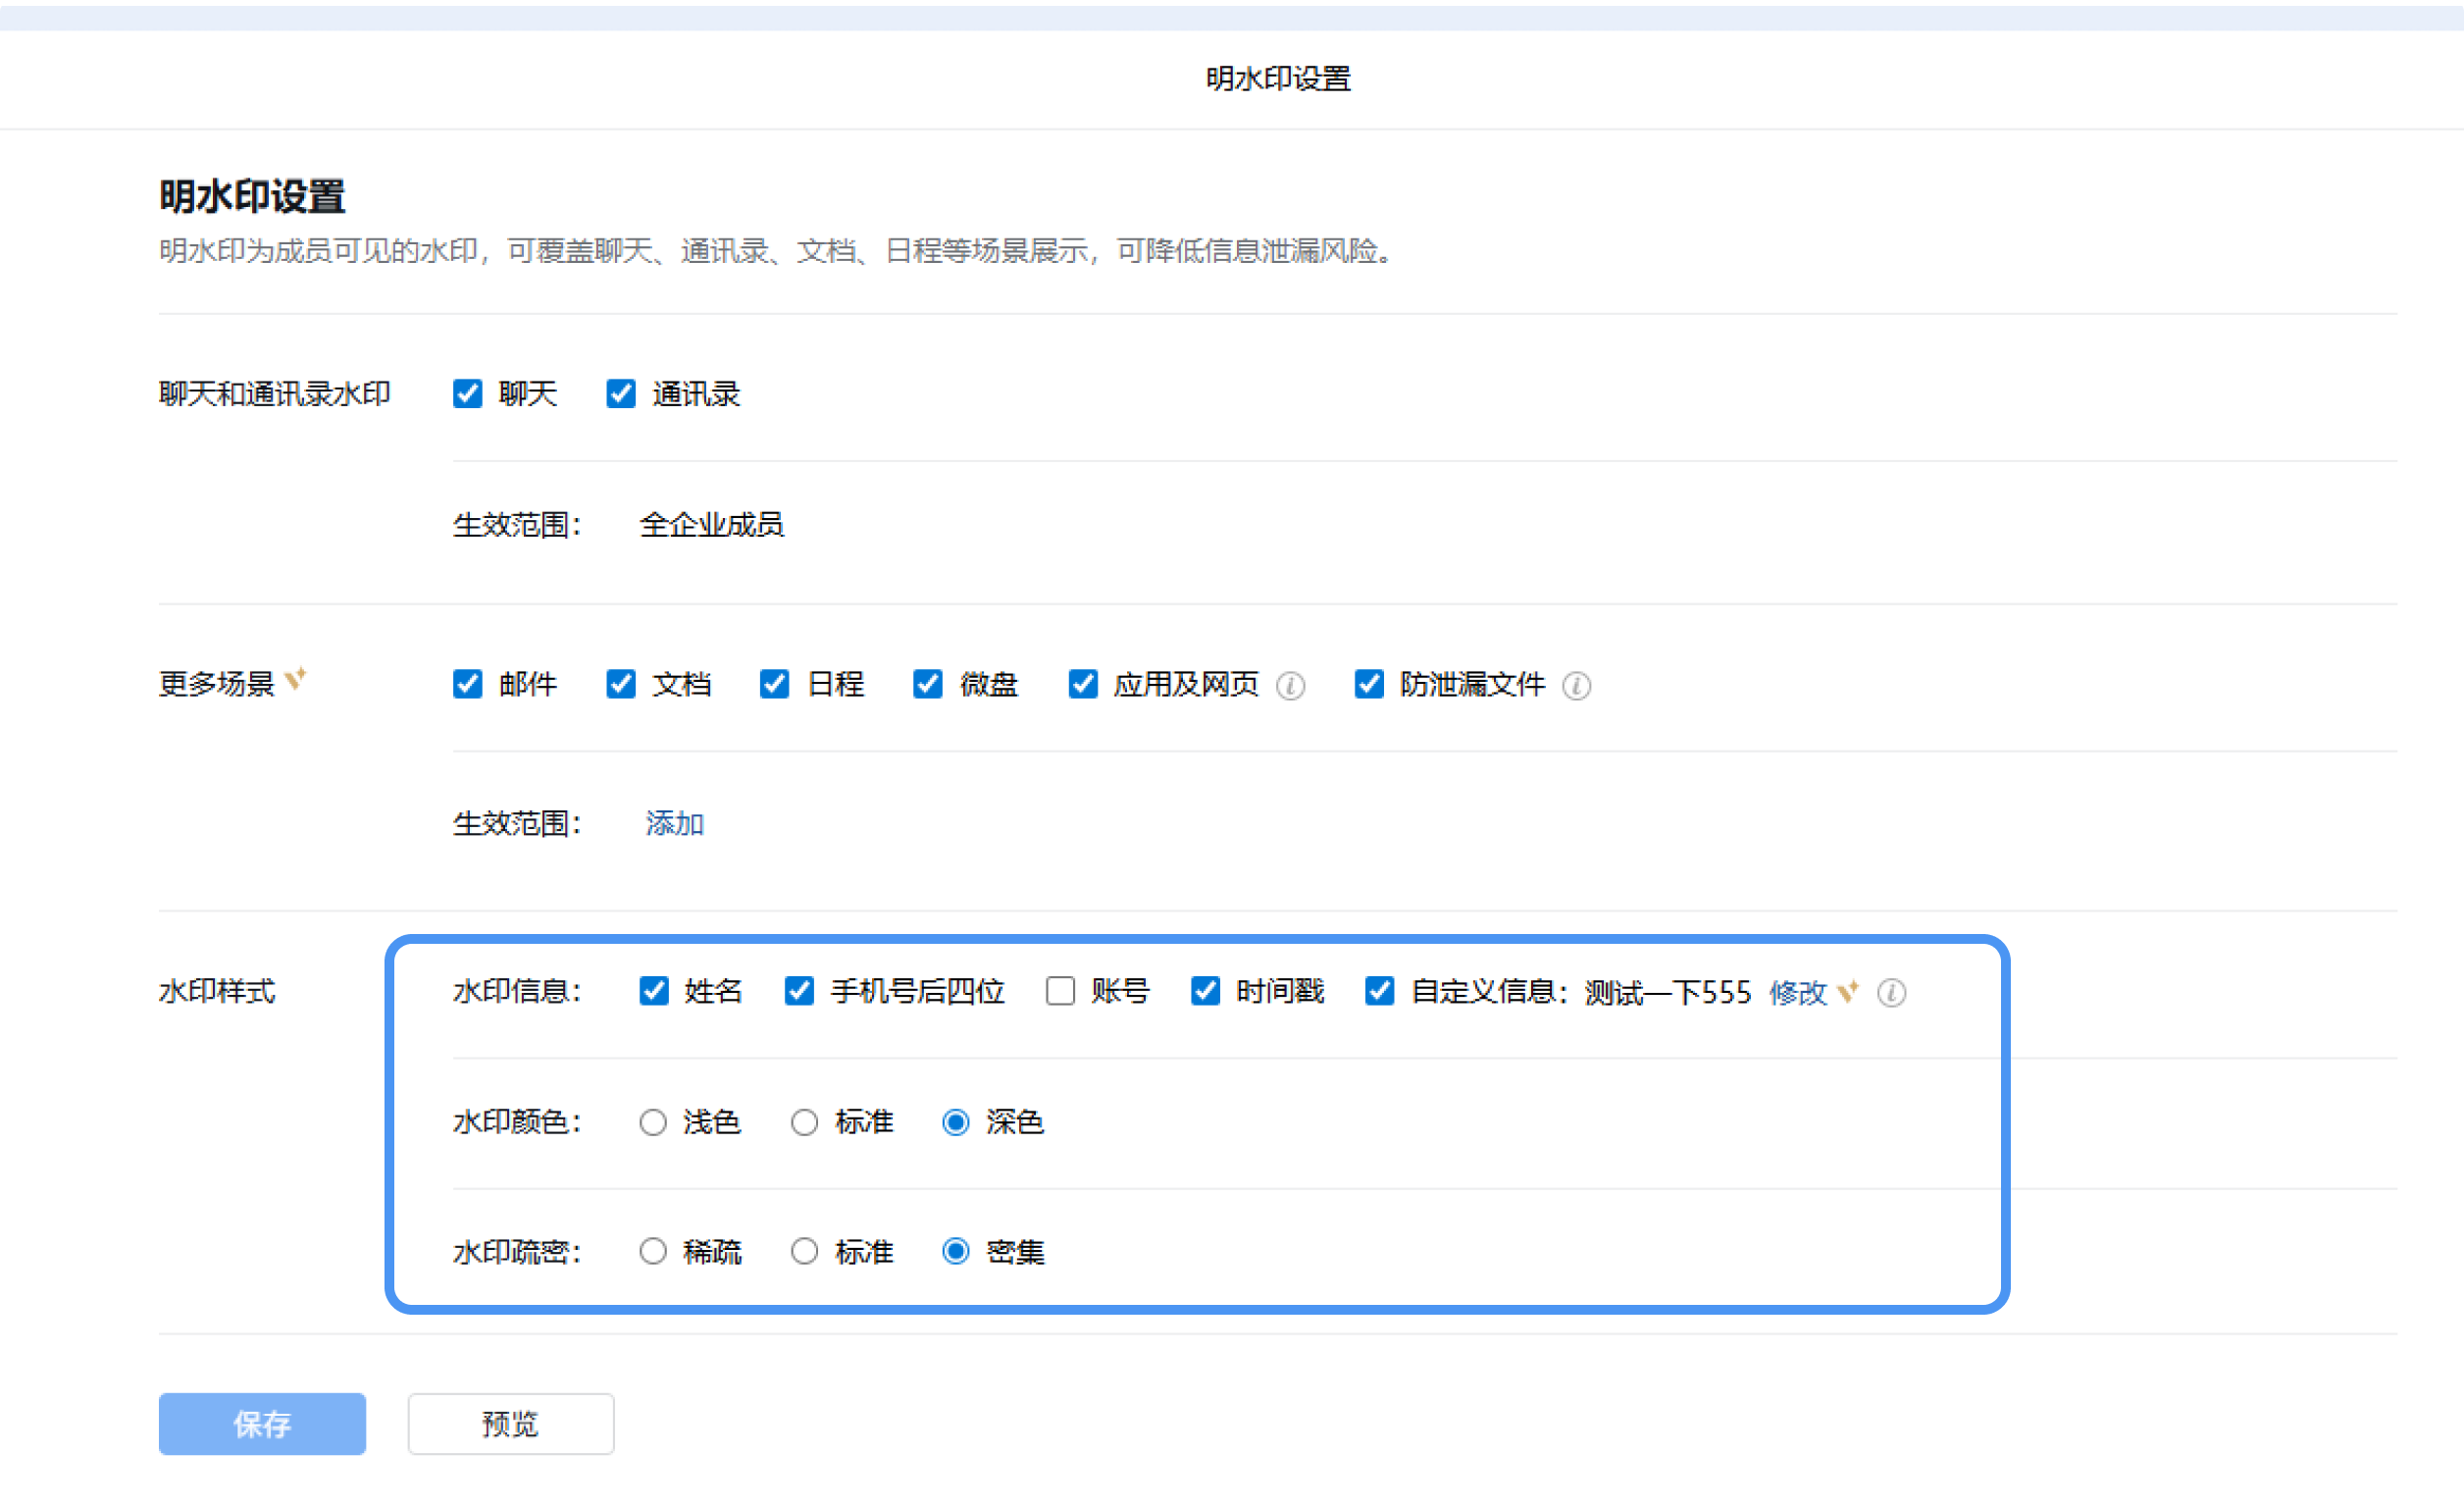2464x1507 pixels.
Task: Select 标准 watermark density
Action: [x=804, y=1252]
